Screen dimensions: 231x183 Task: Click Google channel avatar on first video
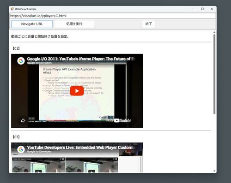[21, 61]
